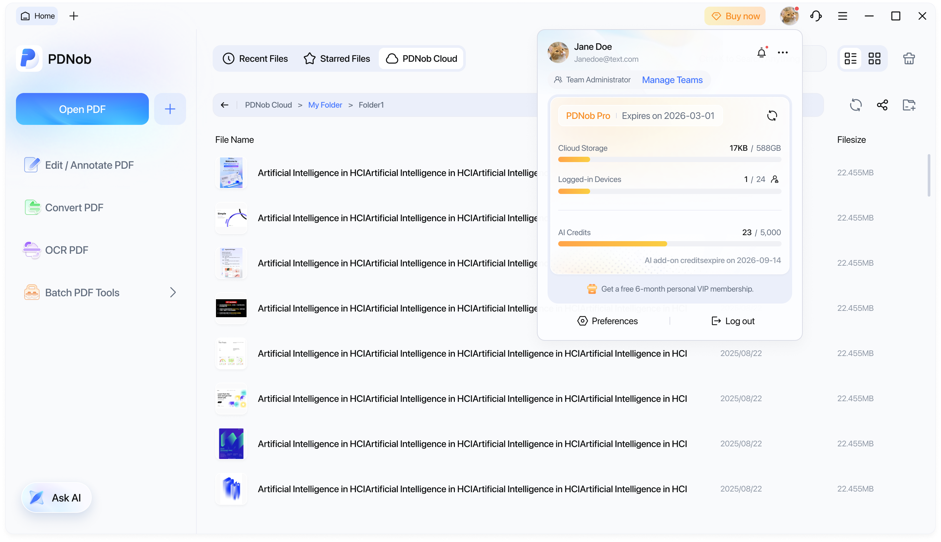Click the logged-in devices user icon
The width and height of the screenshot is (941, 542).
tap(775, 179)
